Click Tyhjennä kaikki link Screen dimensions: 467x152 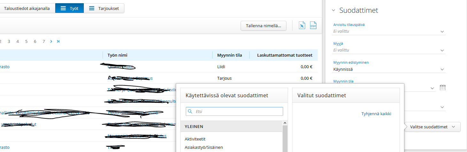click(376, 114)
